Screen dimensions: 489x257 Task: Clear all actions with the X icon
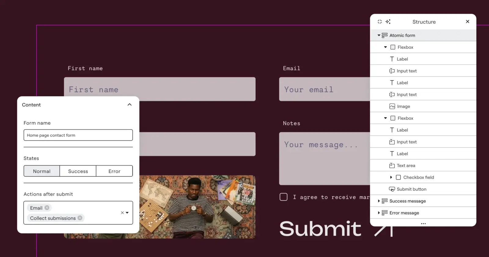[x=122, y=213]
